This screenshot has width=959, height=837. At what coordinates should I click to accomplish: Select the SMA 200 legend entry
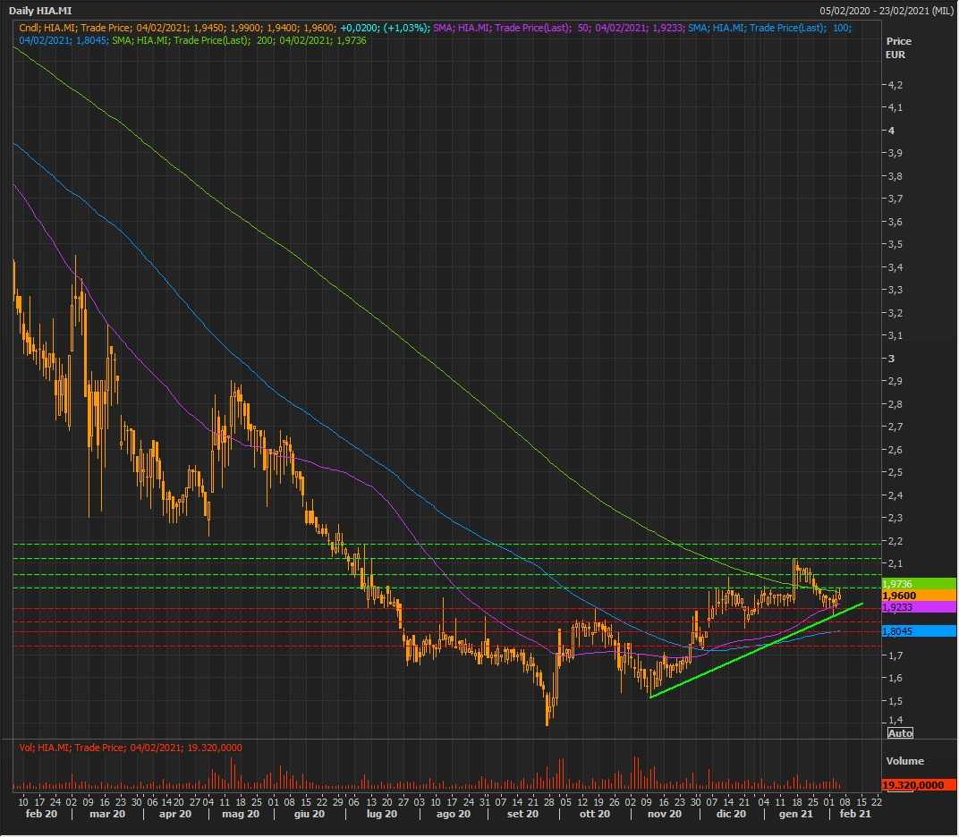tap(224, 40)
